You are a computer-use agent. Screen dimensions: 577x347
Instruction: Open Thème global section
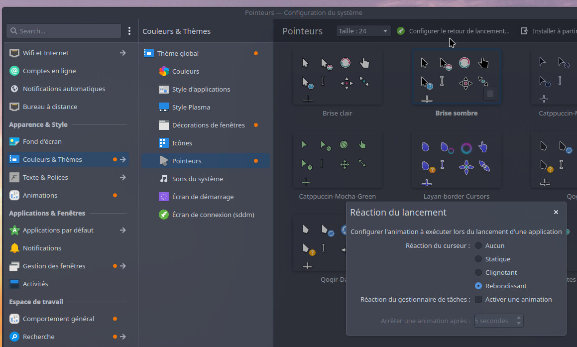[x=178, y=53]
